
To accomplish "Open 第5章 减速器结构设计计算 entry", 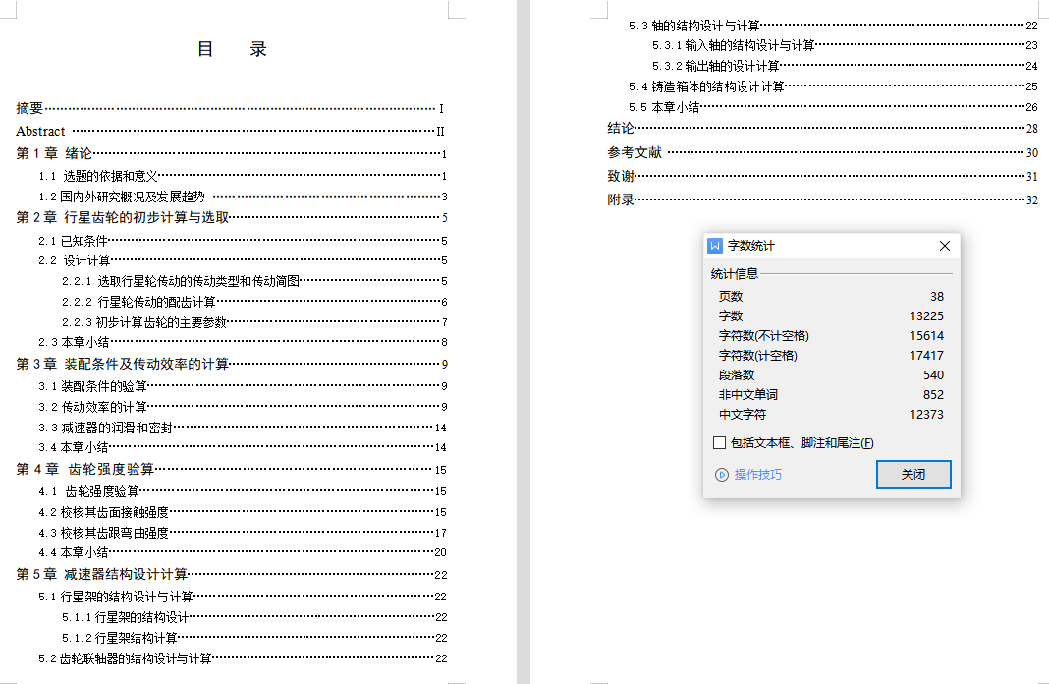I will click(x=102, y=574).
